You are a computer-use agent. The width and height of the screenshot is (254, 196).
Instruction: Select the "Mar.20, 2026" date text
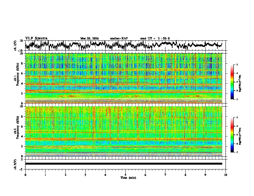tap(89, 38)
